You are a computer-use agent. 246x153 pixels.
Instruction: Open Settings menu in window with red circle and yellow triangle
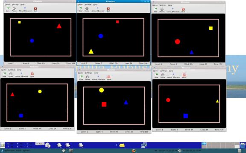164,71
